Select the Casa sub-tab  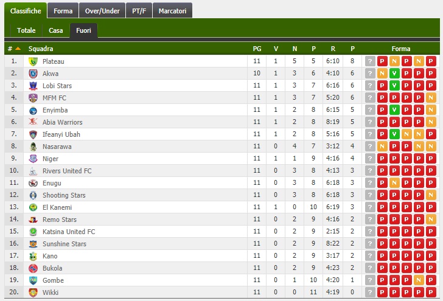click(55, 30)
